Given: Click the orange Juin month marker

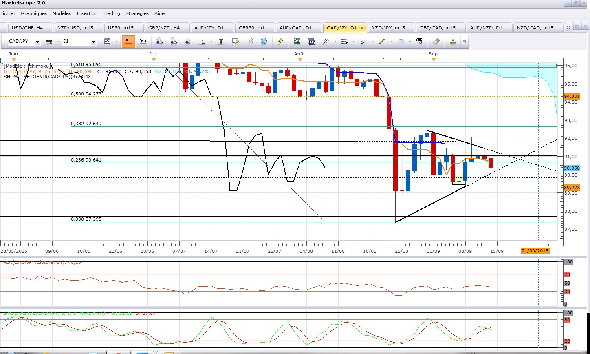Looking at the screenshot, I should [x=13, y=60].
